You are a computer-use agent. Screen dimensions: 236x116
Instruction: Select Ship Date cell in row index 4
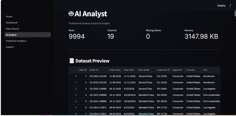pyautogui.click(x=130, y=101)
